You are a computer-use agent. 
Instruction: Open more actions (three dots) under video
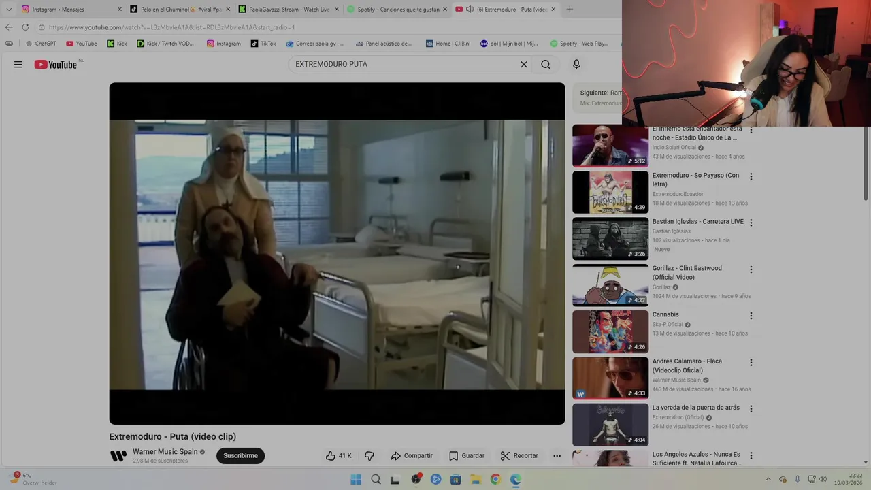coord(557,456)
